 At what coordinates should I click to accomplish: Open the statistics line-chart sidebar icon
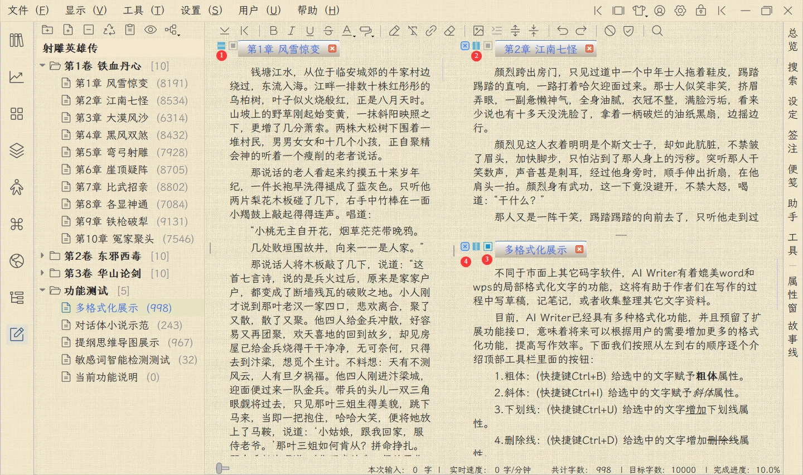click(17, 77)
